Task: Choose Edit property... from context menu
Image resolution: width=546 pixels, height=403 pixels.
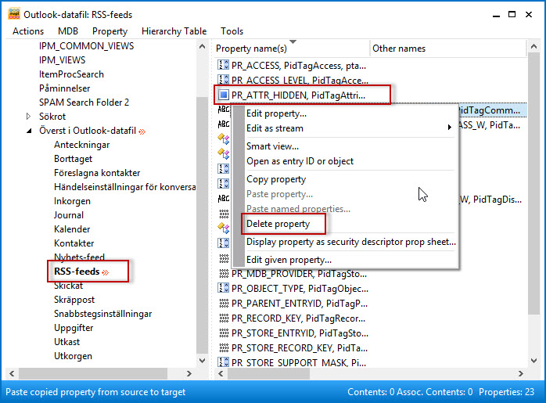Action: pos(276,113)
